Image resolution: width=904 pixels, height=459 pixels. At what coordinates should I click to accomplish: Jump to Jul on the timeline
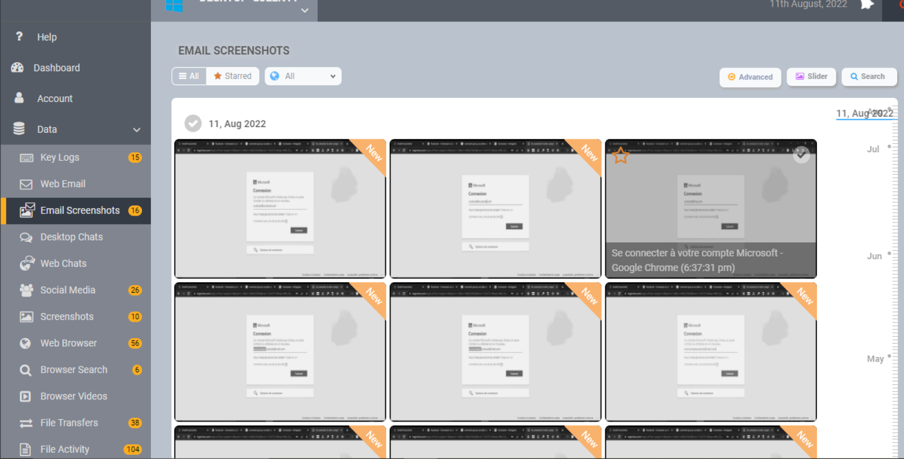coord(873,149)
